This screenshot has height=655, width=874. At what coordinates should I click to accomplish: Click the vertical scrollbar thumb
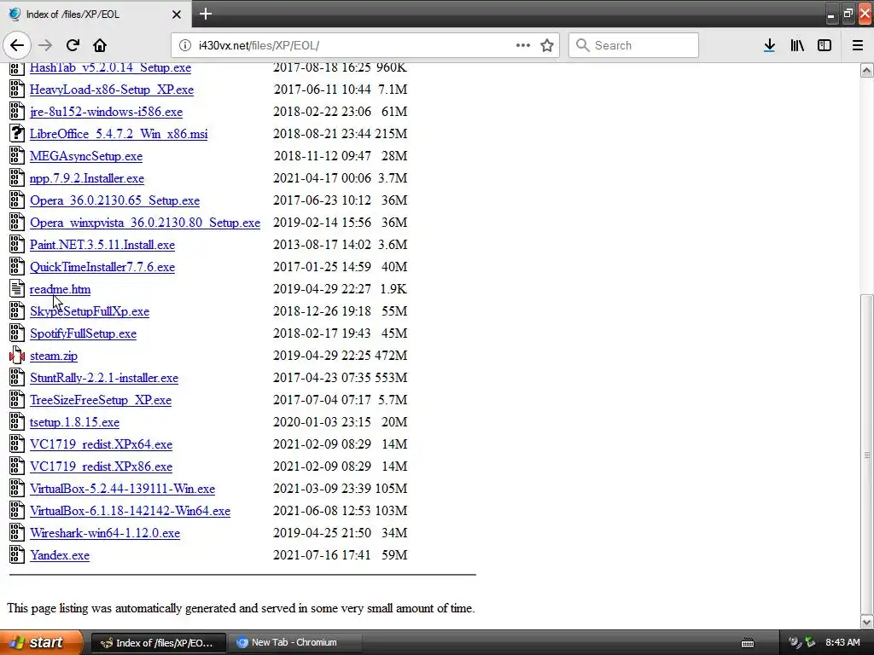coord(866,455)
